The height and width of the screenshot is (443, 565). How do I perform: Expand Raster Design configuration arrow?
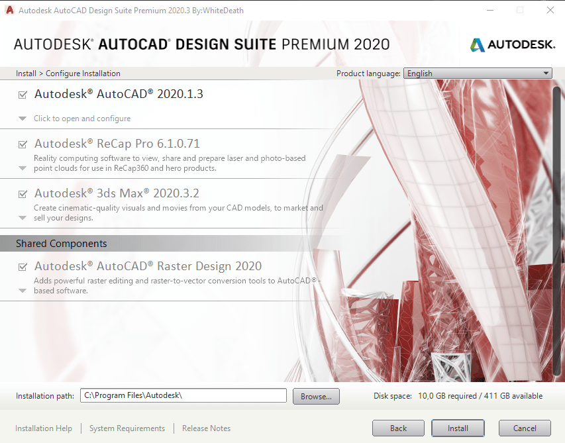pyautogui.click(x=23, y=291)
